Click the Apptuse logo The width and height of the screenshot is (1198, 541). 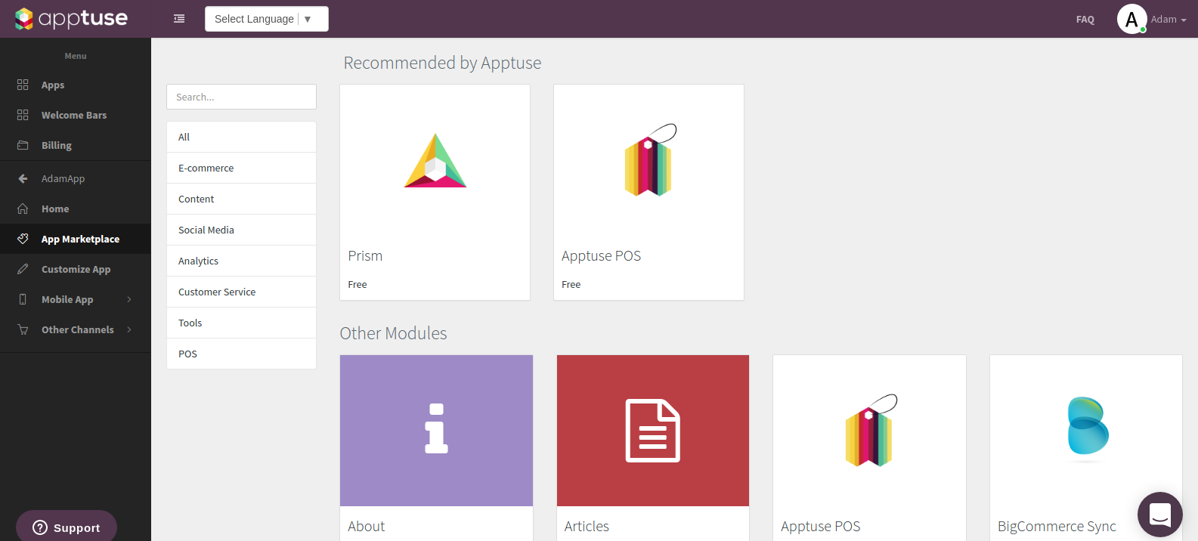(x=72, y=18)
